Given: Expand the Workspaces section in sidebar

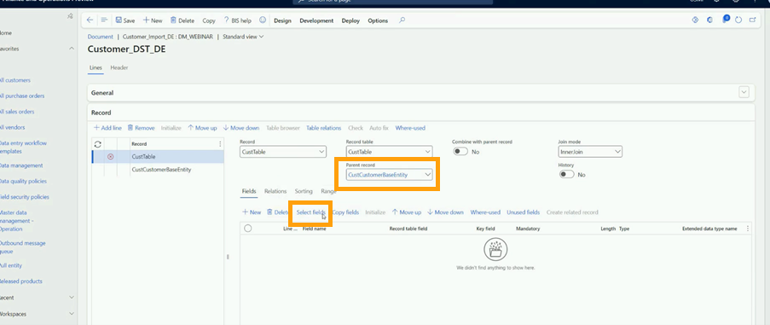Looking at the screenshot, I should (x=72, y=314).
